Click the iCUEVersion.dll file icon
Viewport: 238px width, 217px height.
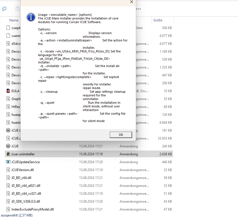(x=8, y=170)
